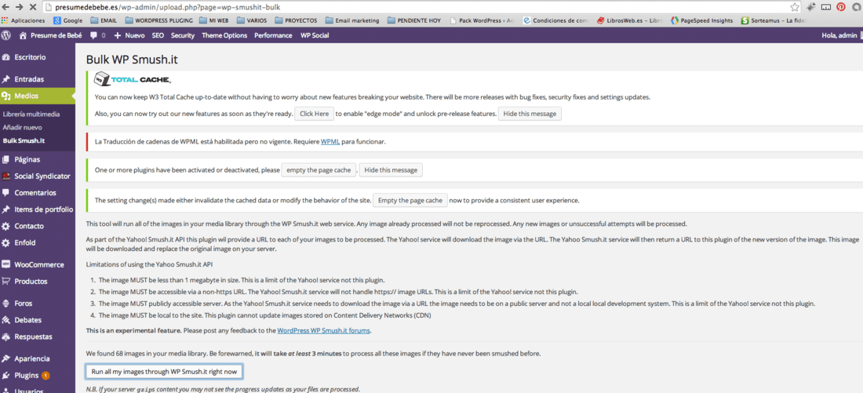Click the Social Syndicator icon
Screen dimensions: 863x393
(6, 176)
